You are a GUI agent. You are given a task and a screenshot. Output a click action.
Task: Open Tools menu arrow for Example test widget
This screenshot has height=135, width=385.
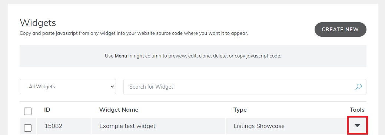click(x=357, y=126)
